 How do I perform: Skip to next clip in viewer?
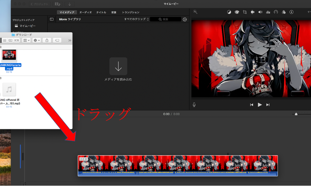[268, 105]
